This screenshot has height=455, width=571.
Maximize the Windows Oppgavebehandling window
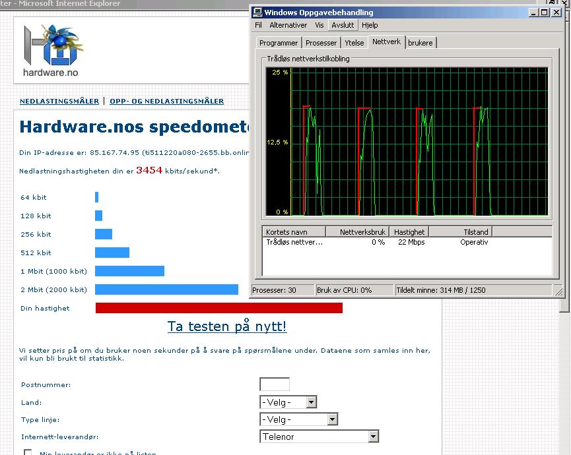pyautogui.click(x=544, y=13)
